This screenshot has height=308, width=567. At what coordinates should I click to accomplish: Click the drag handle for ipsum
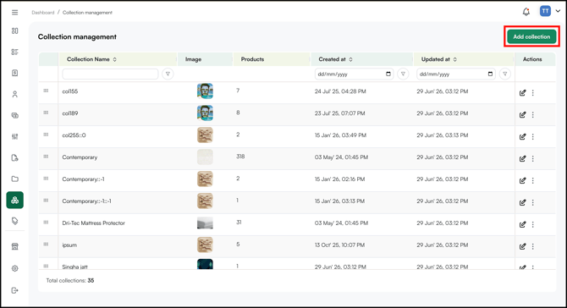tap(46, 245)
